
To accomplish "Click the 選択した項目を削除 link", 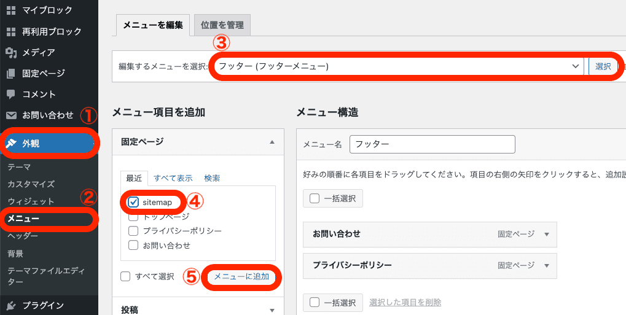I will click(x=405, y=302).
